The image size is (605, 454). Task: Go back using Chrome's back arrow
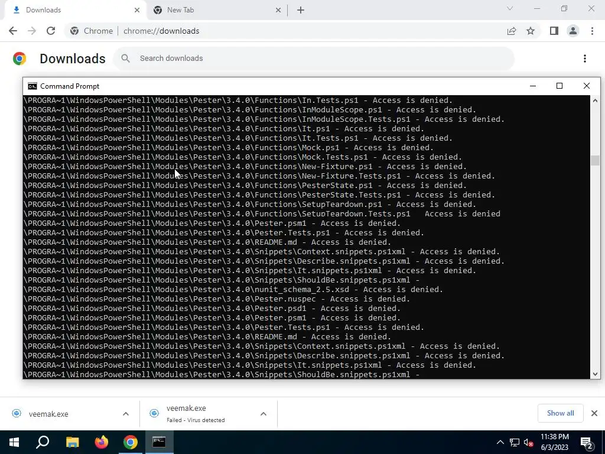tap(13, 31)
